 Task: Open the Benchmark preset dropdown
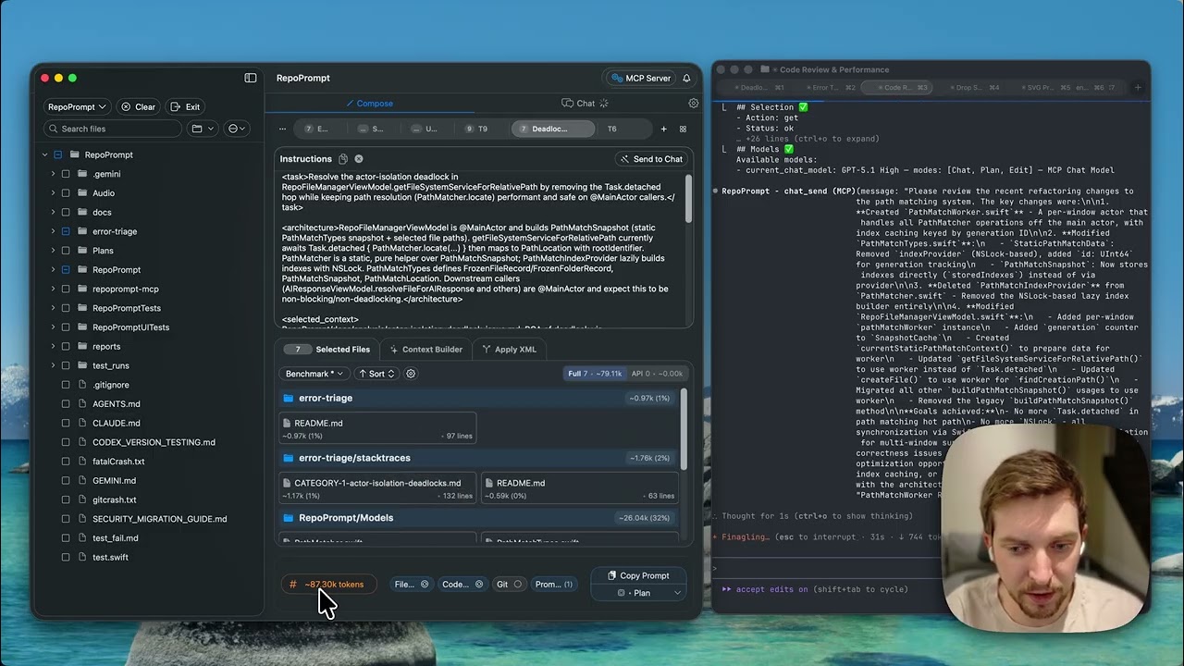[314, 374]
